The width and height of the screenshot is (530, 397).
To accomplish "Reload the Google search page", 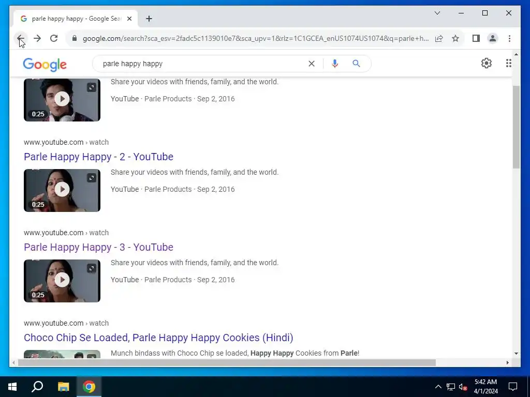I will pyautogui.click(x=54, y=38).
